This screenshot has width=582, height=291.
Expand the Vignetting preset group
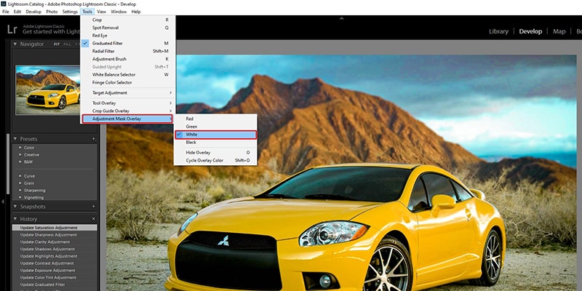click(20, 197)
